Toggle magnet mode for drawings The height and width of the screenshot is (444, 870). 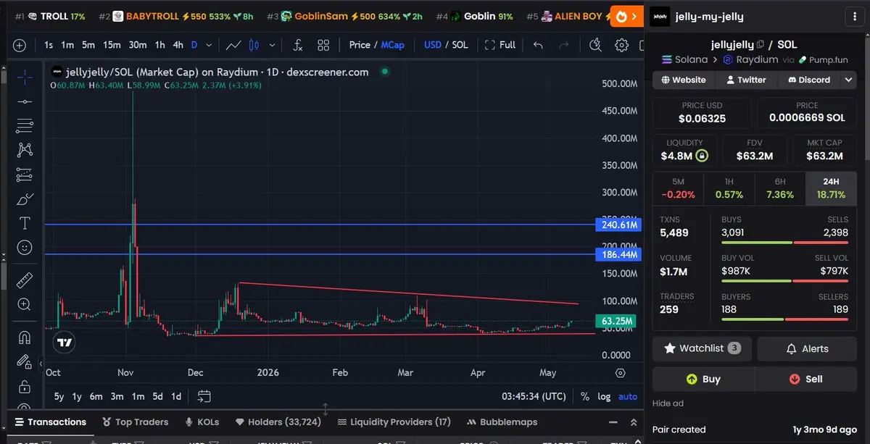pos(25,338)
